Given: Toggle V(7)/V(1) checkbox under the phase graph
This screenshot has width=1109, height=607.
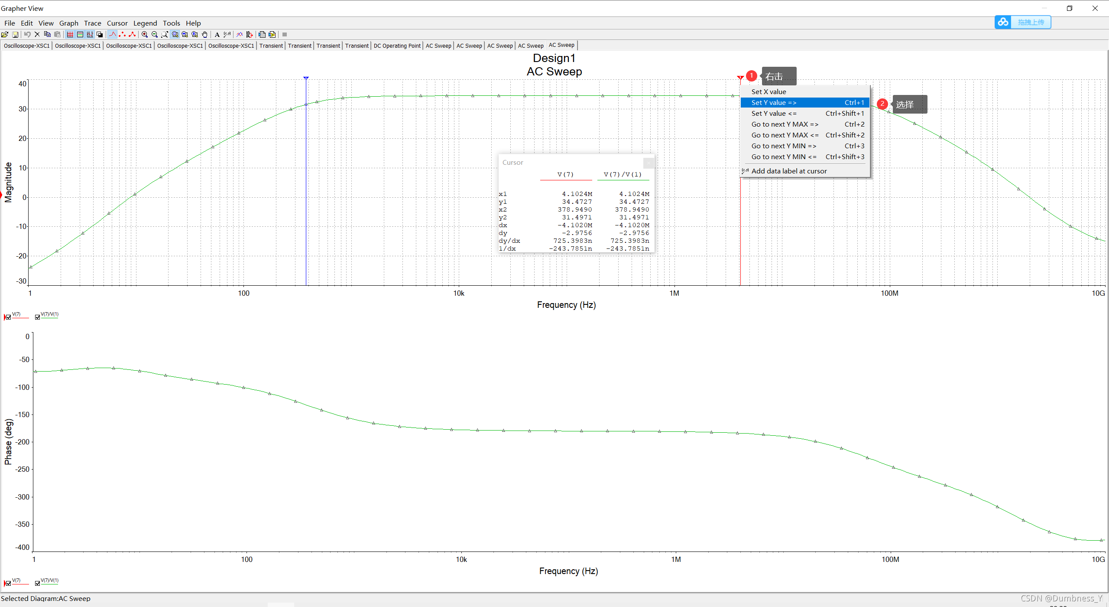Looking at the screenshot, I should (x=38, y=583).
